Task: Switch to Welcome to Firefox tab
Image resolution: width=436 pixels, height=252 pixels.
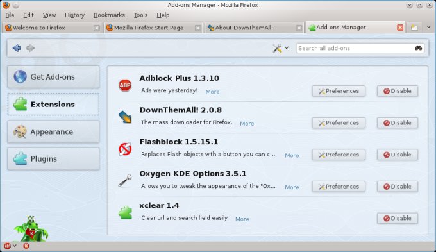Action: [51, 28]
